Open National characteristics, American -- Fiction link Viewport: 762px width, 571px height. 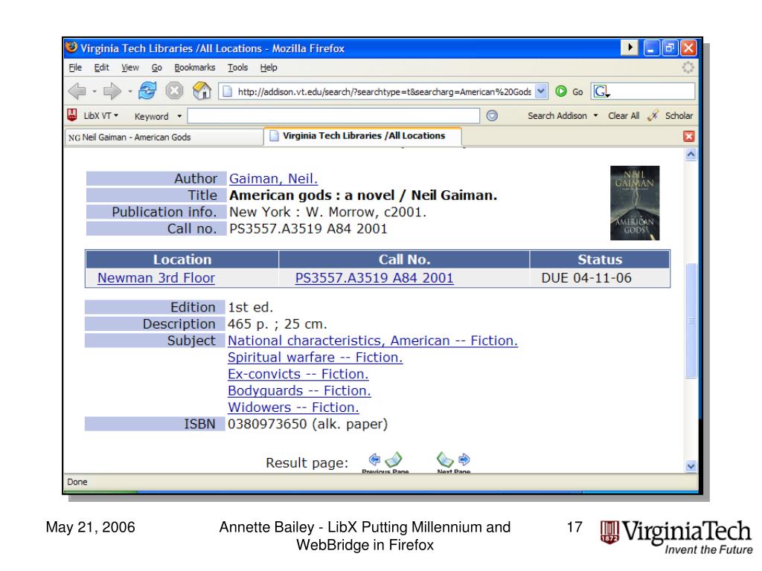point(373,341)
